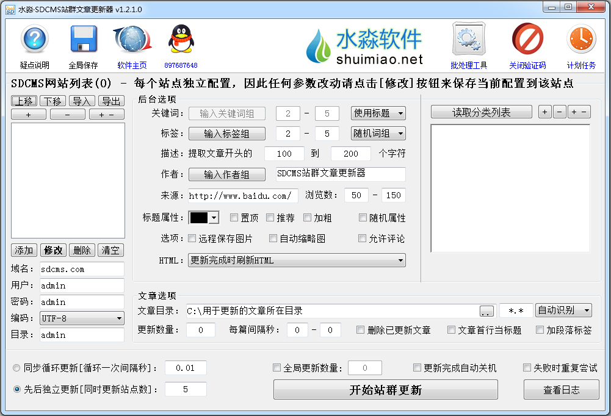Click the QQ contact icon 897687648

coord(182,39)
